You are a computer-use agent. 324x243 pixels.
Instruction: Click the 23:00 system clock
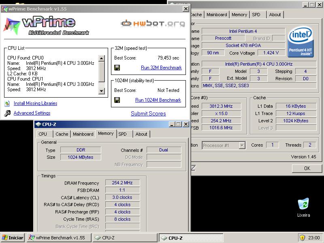coord(314,238)
